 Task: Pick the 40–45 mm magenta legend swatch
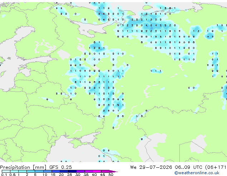pyautogui.click(x=97, y=171)
